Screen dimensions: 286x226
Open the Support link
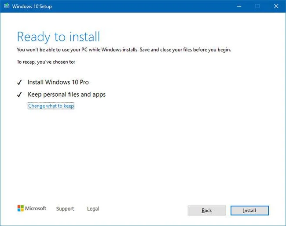click(x=65, y=209)
